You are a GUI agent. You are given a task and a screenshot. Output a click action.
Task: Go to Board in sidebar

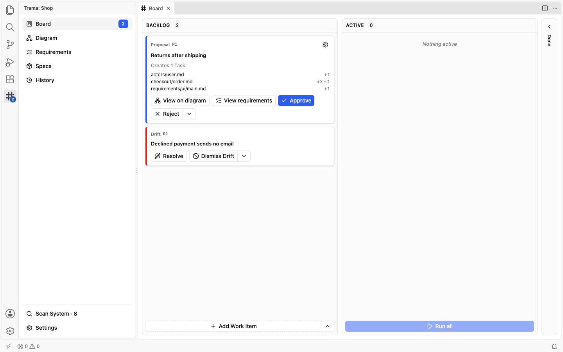[77, 24]
